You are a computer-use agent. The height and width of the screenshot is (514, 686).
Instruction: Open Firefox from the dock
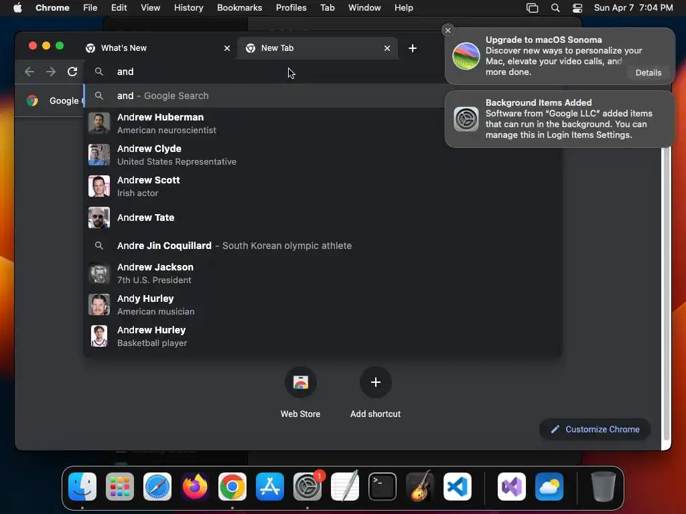coord(195,487)
